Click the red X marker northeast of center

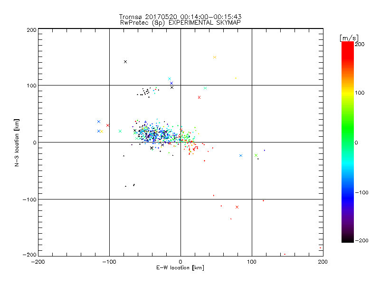click(199, 97)
